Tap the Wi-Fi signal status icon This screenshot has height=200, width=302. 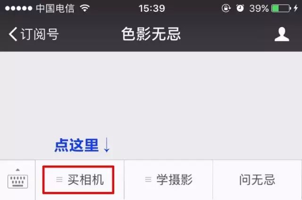coord(85,8)
